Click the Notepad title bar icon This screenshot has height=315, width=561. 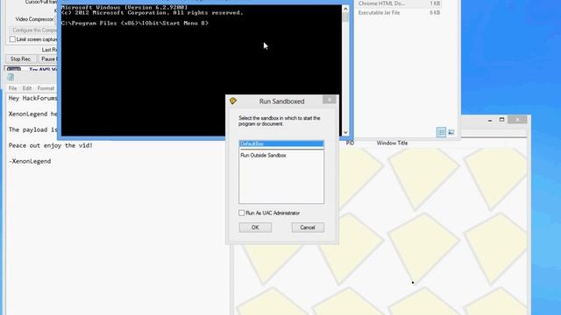click(x=11, y=77)
